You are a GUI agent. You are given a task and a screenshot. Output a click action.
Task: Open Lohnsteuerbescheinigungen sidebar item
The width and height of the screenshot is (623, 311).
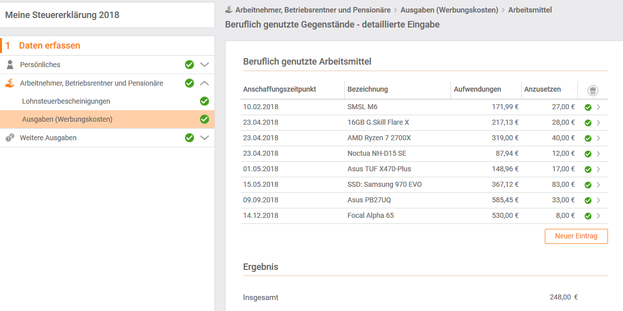[x=66, y=101]
